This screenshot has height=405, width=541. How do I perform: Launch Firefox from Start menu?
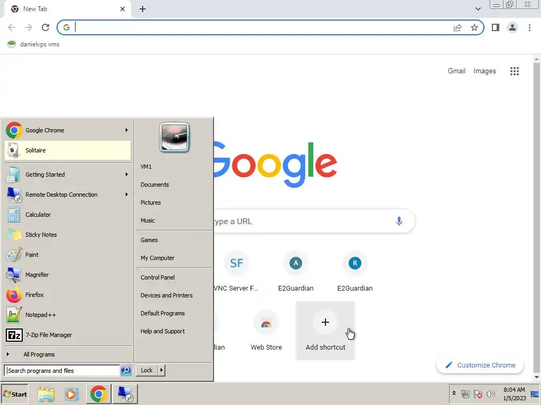pos(68,295)
